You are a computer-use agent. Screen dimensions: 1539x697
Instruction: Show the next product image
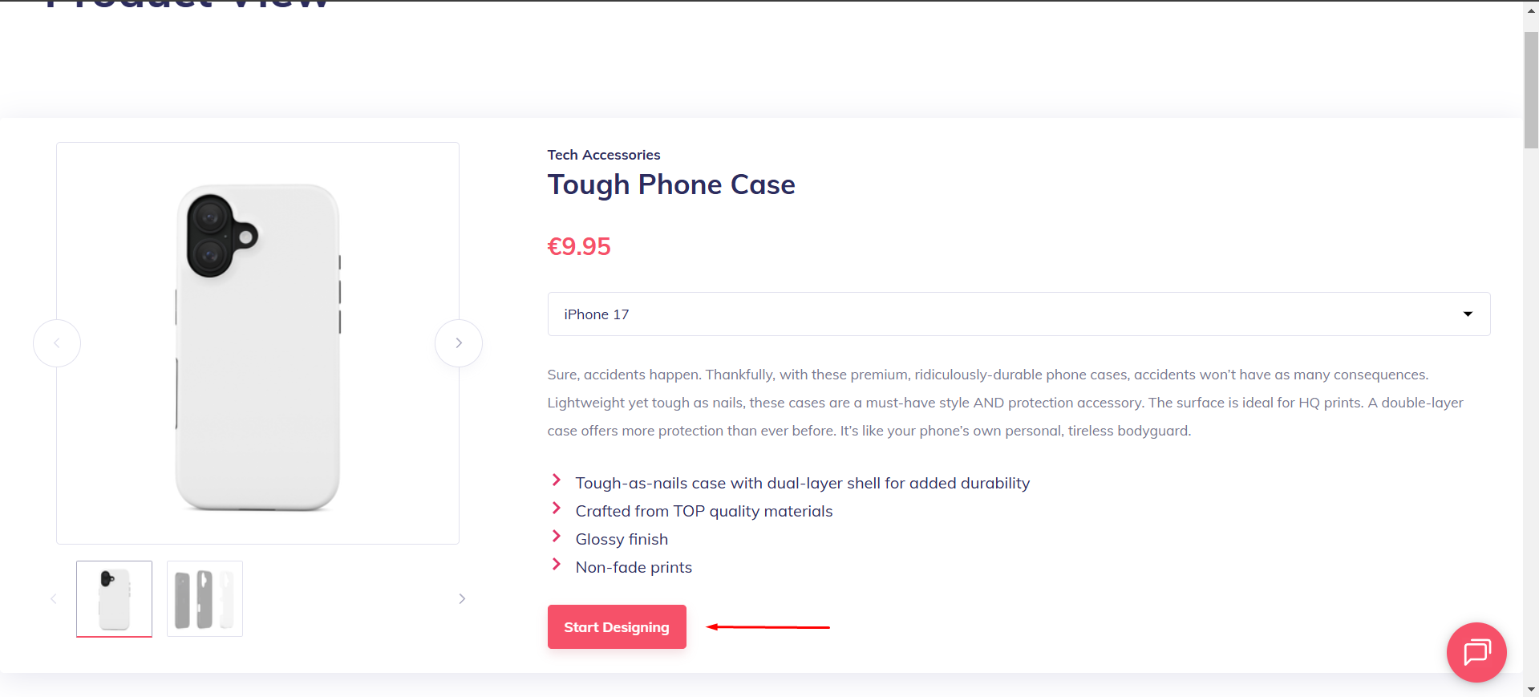point(459,343)
